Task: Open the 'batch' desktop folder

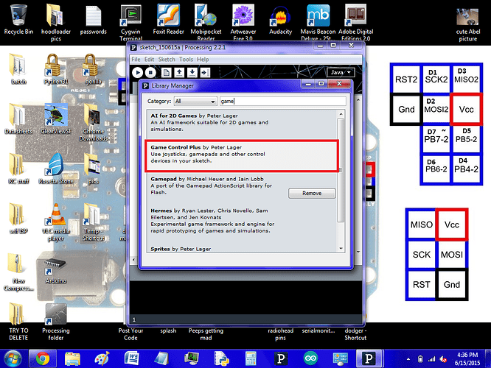Action: [18, 69]
